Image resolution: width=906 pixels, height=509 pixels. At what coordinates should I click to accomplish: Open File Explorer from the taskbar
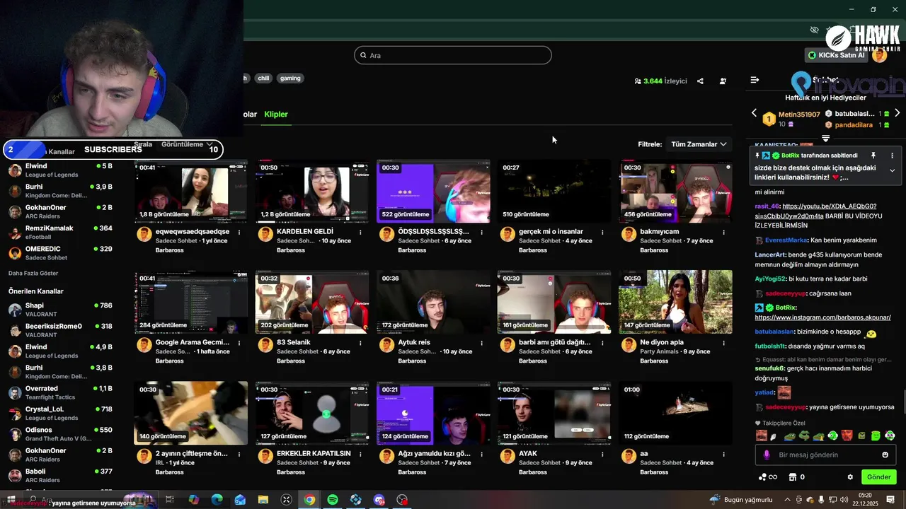(x=263, y=500)
